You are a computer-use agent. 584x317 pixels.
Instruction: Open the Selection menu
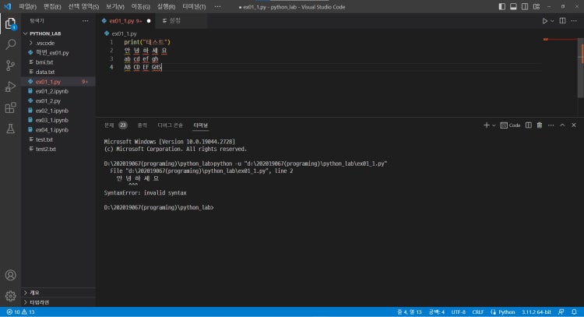click(x=83, y=7)
